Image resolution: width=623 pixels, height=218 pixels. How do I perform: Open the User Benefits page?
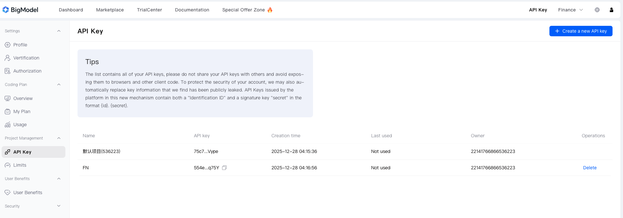[x=28, y=193]
